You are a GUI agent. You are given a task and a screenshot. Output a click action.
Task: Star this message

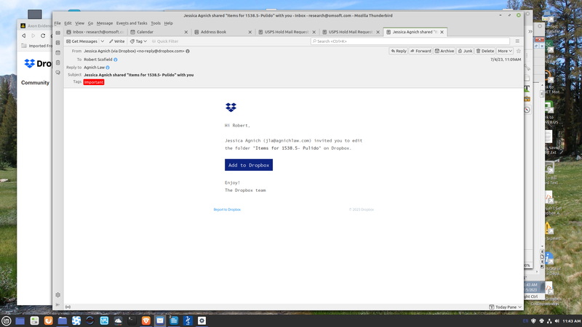tap(519, 51)
